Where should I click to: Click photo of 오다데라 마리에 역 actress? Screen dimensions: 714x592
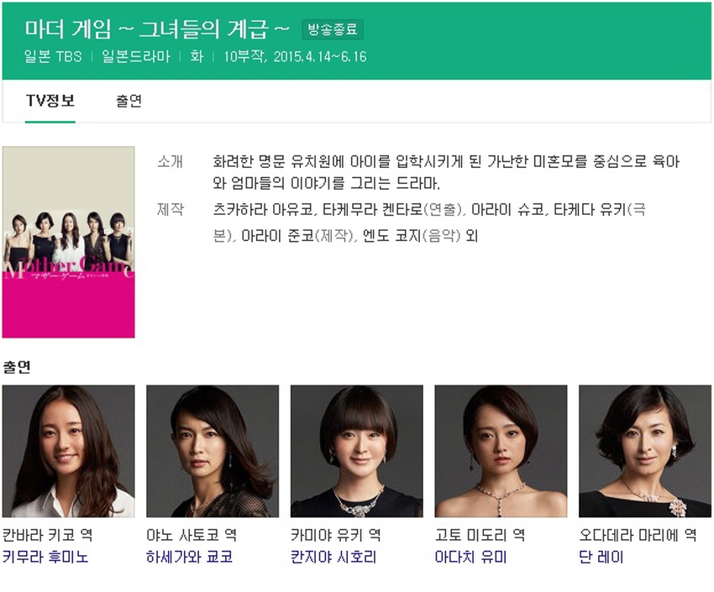645,451
